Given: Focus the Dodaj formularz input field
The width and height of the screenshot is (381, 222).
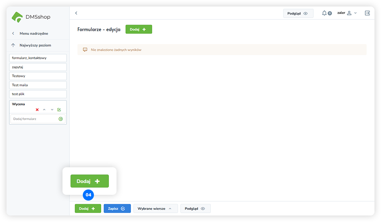Looking at the screenshot, I should click(34, 119).
